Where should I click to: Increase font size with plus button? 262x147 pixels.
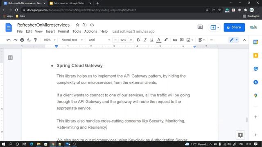131,40
